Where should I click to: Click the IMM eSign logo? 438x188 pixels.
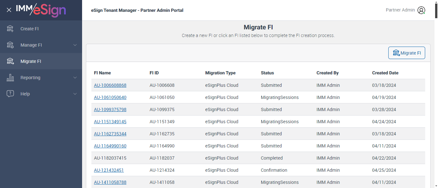[41, 10]
